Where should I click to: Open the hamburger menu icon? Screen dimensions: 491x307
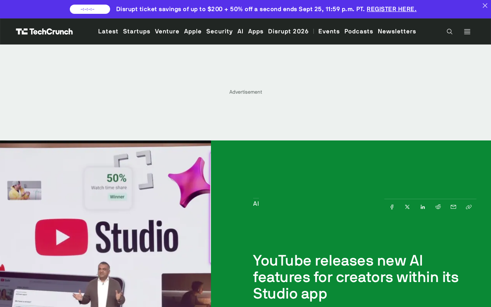467,31
